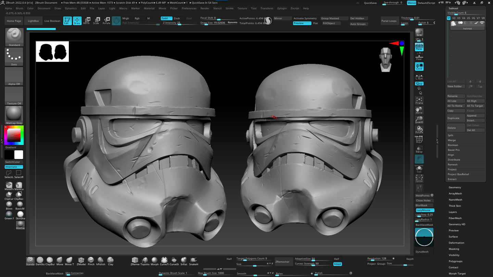Select the ClayBuildup brush
The width and height of the screenshot is (493, 277).
(x=50, y=261)
